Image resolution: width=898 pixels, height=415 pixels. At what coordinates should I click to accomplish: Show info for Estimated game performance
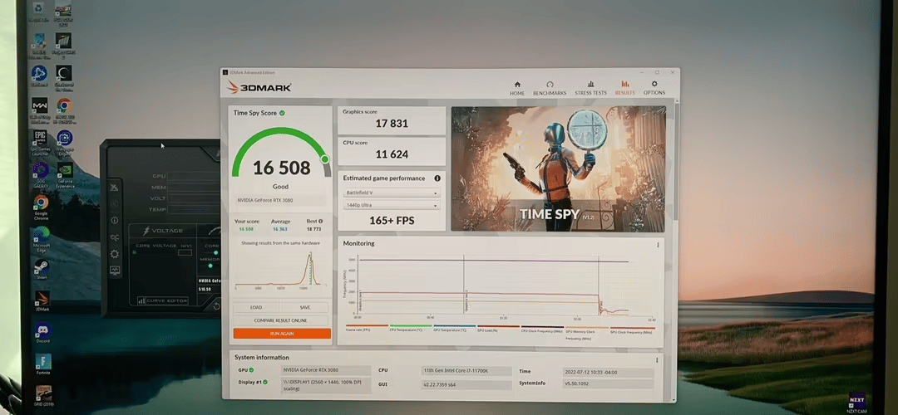[x=437, y=178]
